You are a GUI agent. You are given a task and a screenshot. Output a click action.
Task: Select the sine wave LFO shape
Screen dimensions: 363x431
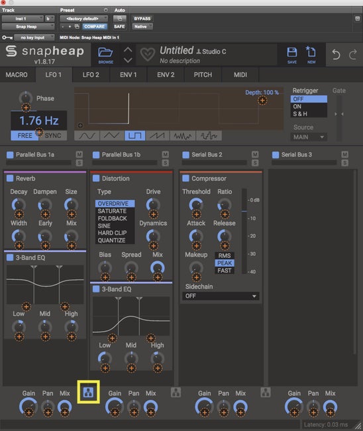[87, 135]
